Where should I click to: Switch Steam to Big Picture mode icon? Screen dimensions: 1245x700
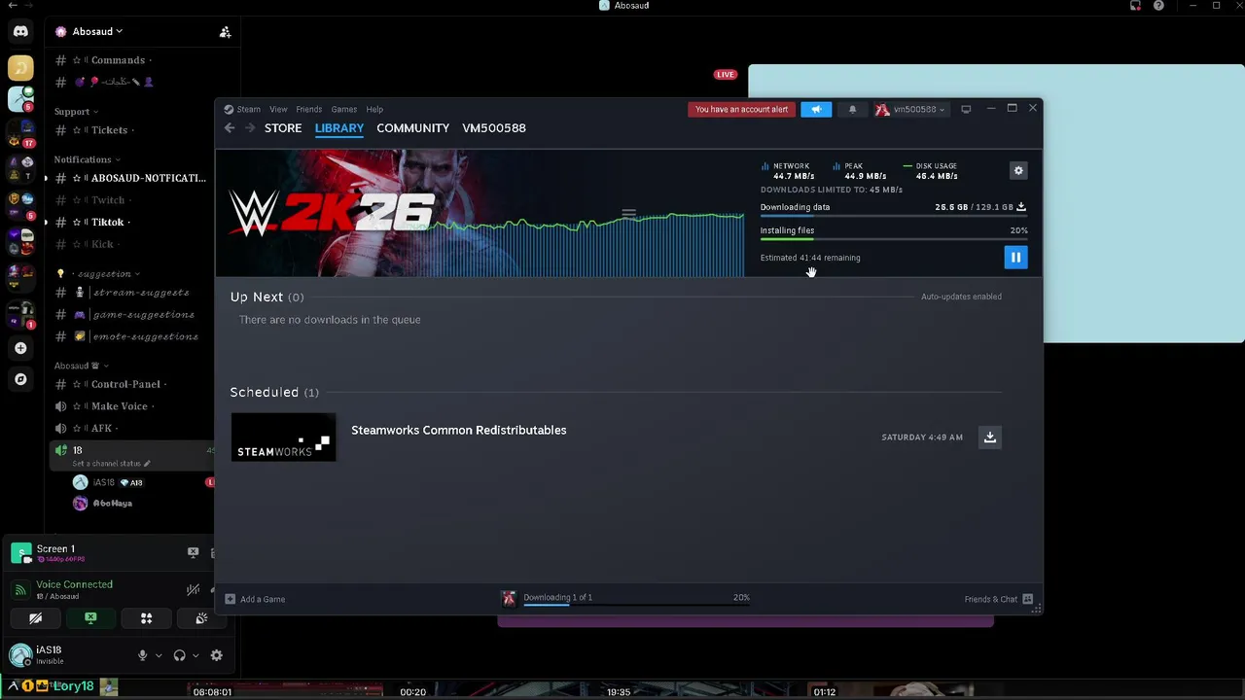point(966,109)
